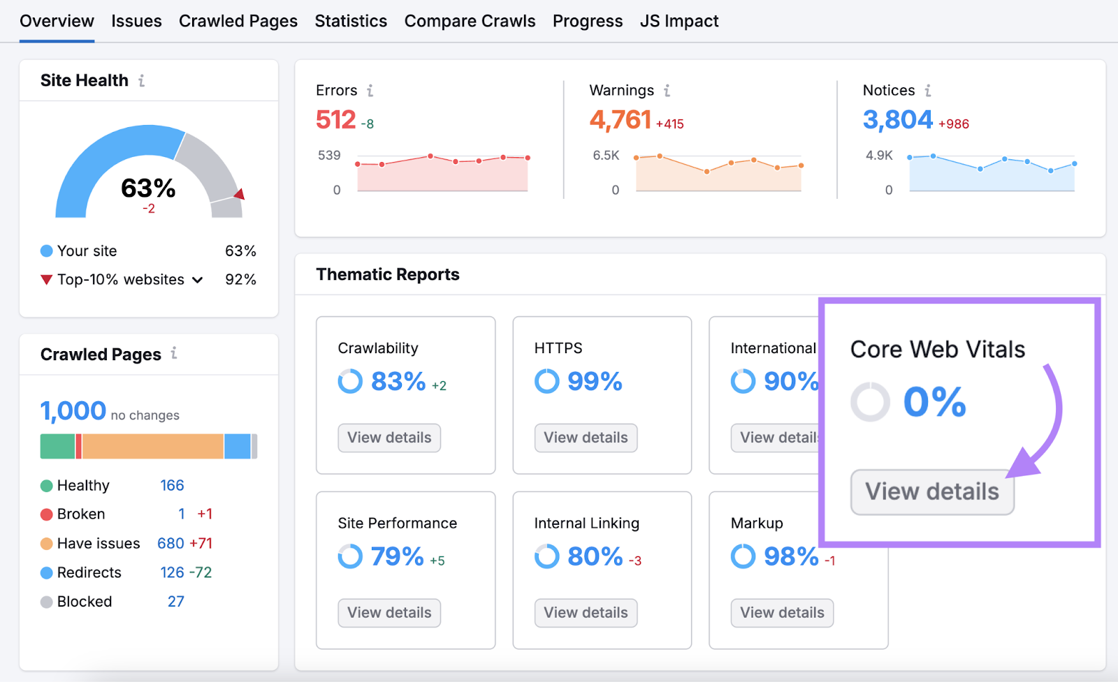Open the Errors info tooltip icon

370,90
